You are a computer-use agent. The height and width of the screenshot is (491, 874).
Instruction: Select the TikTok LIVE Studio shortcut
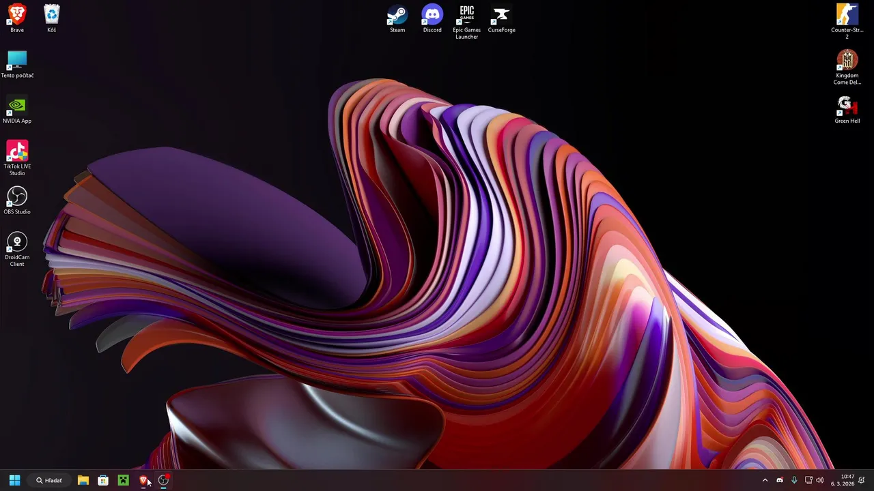click(x=17, y=158)
